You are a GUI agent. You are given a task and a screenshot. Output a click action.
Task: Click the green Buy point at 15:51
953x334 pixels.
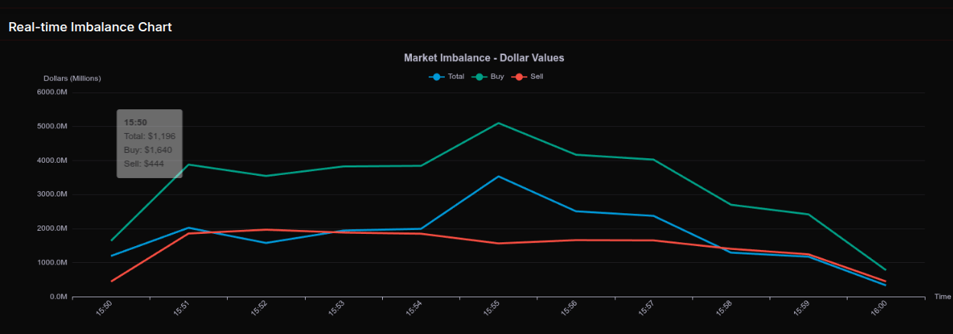(x=189, y=164)
